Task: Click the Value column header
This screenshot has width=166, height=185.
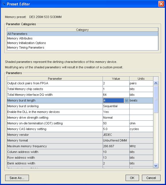Action: click(116, 79)
